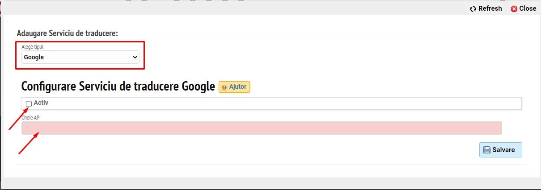Image resolution: width=541 pixels, height=190 pixels.
Task: Save settings with the Salvare button
Action: click(x=501, y=150)
